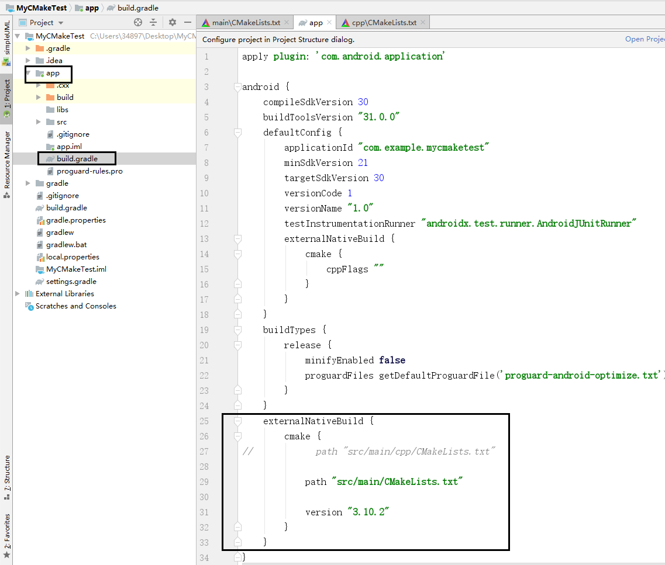Select MyCMakeTest.iml file
The image size is (665, 565).
point(76,269)
